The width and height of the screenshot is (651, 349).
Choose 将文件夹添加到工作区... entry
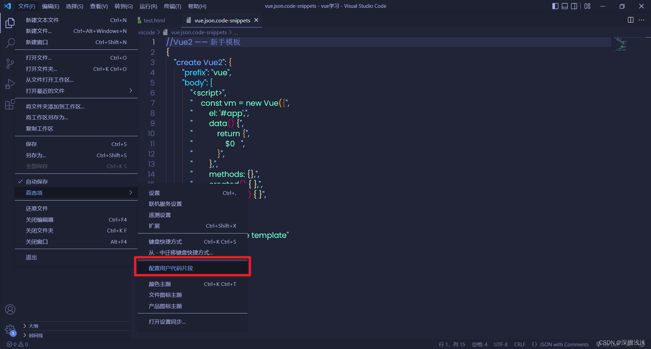[76, 106]
